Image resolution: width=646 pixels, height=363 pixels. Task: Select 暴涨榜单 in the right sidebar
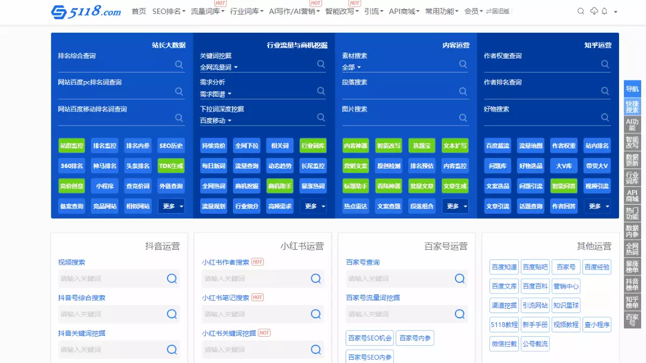click(x=632, y=267)
